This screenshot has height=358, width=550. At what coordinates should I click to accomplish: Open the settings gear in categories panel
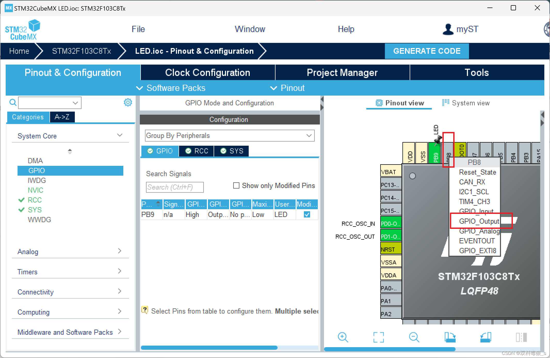(x=128, y=102)
